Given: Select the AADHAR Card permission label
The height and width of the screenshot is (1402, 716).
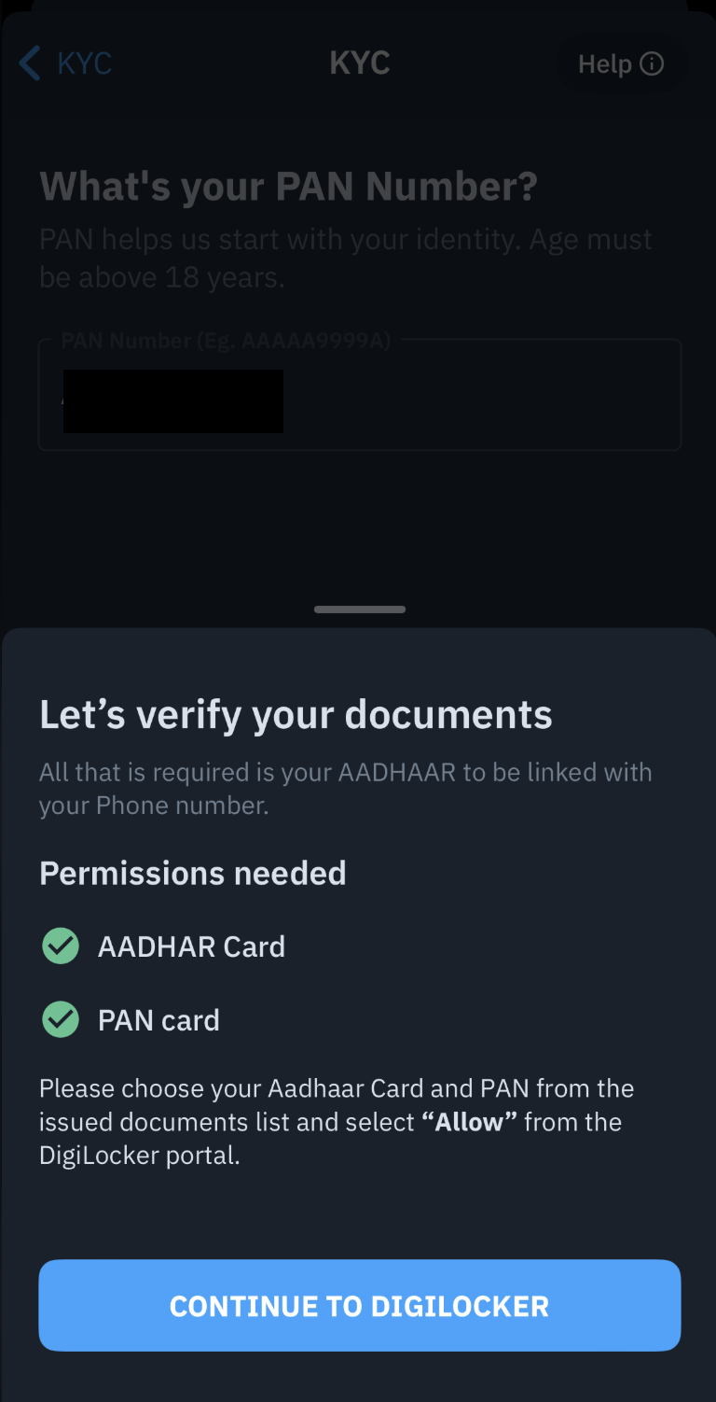Looking at the screenshot, I should point(191,946).
